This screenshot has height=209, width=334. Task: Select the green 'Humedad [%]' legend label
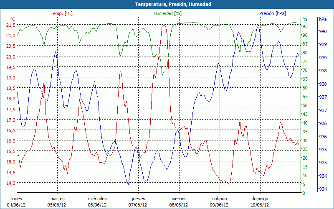point(168,13)
